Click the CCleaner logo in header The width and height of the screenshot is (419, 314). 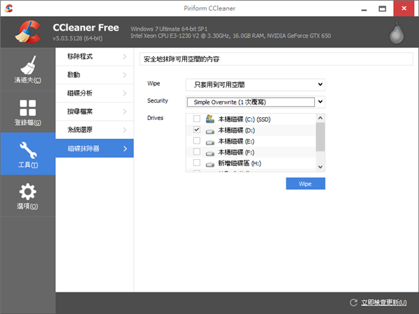(28, 32)
